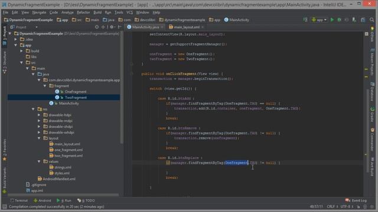This screenshot has height=212, width=378.
Task: Open Event Log from status strip
Action: [356, 200]
